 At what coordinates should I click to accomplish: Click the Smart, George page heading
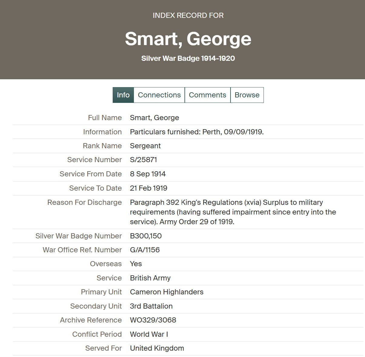point(188,39)
